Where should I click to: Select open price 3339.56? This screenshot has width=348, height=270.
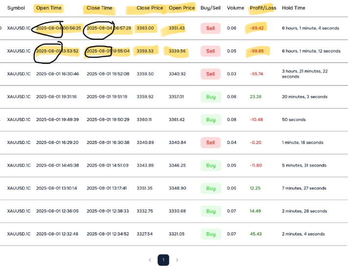coord(177,51)
